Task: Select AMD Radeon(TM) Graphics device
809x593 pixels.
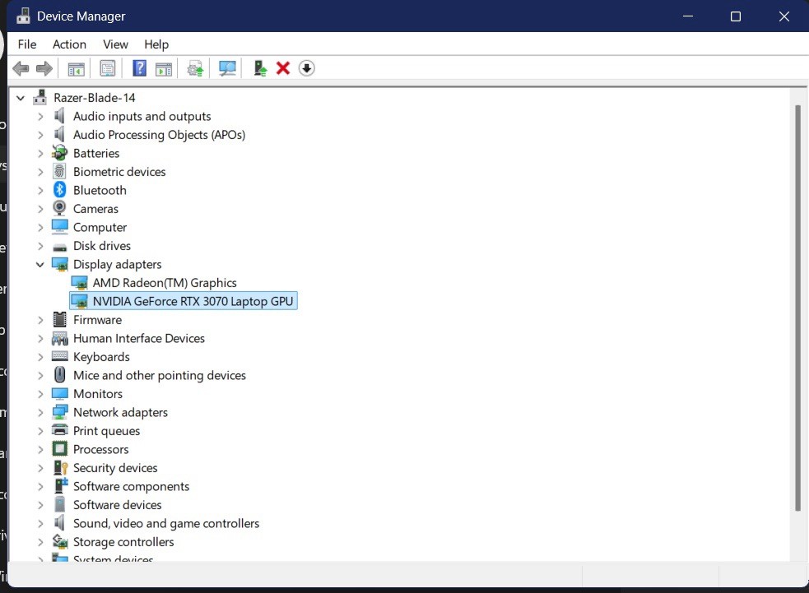Action: [165, 283]
